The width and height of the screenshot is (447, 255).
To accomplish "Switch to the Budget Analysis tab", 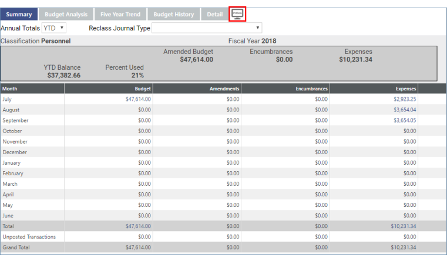I will click(x=66, y=15).
